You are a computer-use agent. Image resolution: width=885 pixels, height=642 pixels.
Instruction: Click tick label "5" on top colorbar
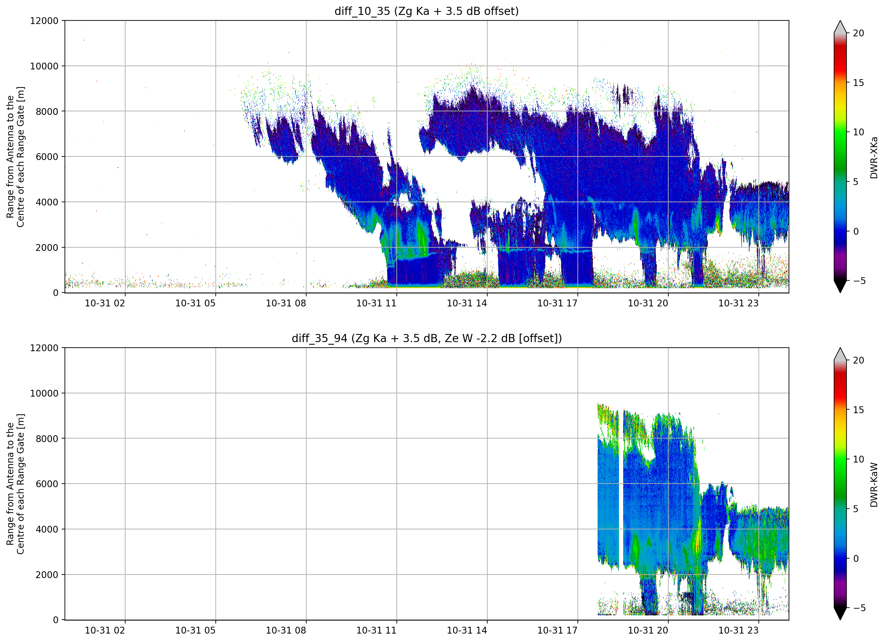coord(856,182)
